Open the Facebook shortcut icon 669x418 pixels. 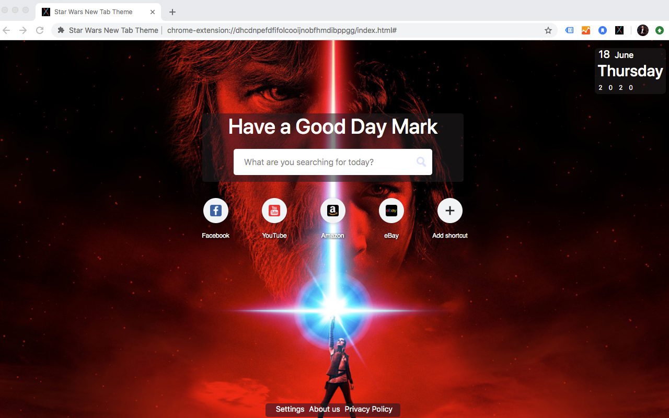[216, 211]
